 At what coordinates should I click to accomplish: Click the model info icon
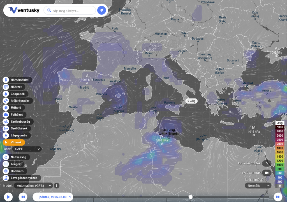coord(56,185)
